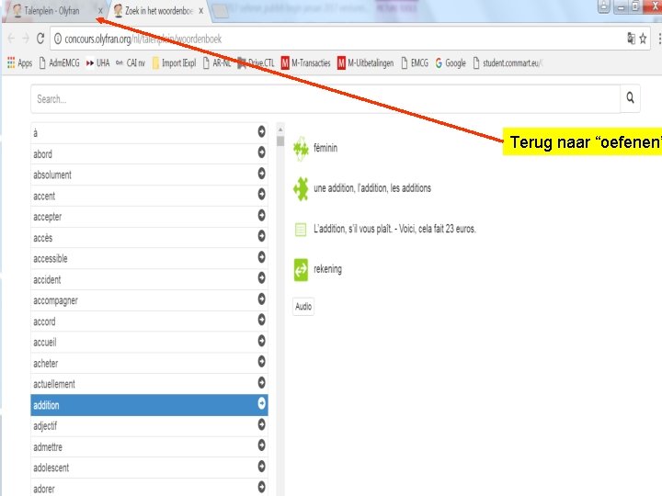Open the Google bookmark
Image resolution: width=662 pixels, height=496 pixels.
point(451,62)
